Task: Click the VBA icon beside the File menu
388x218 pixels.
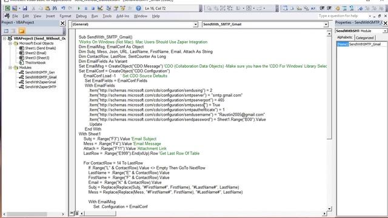Action: coord(7,16)
